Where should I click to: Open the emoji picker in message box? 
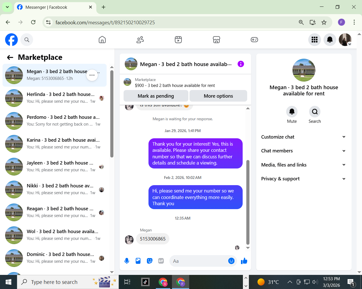231,261
